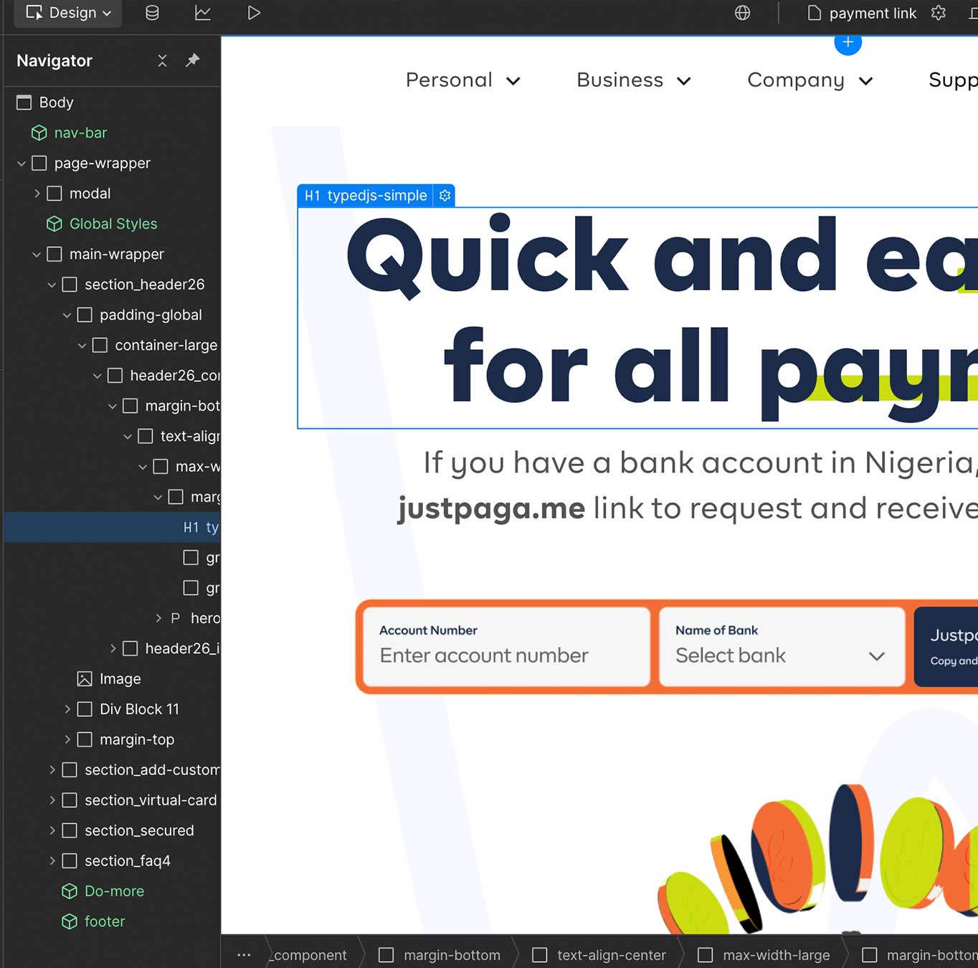Collapse the section_header26 node

[52, 285]
